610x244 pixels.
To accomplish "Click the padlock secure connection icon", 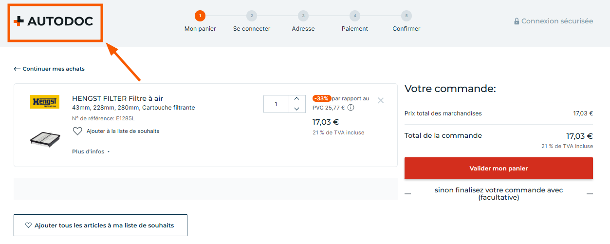I will pyautogui.click(x=517, y=21).
